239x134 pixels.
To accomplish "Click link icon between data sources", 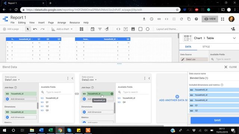I will coord(77,94).
